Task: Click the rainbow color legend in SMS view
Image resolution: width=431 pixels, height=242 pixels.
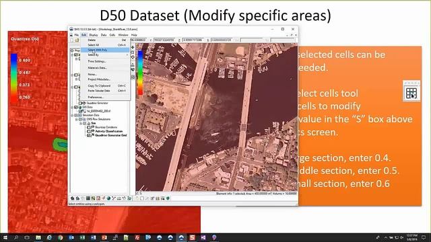Action: [x=140, y=73]
